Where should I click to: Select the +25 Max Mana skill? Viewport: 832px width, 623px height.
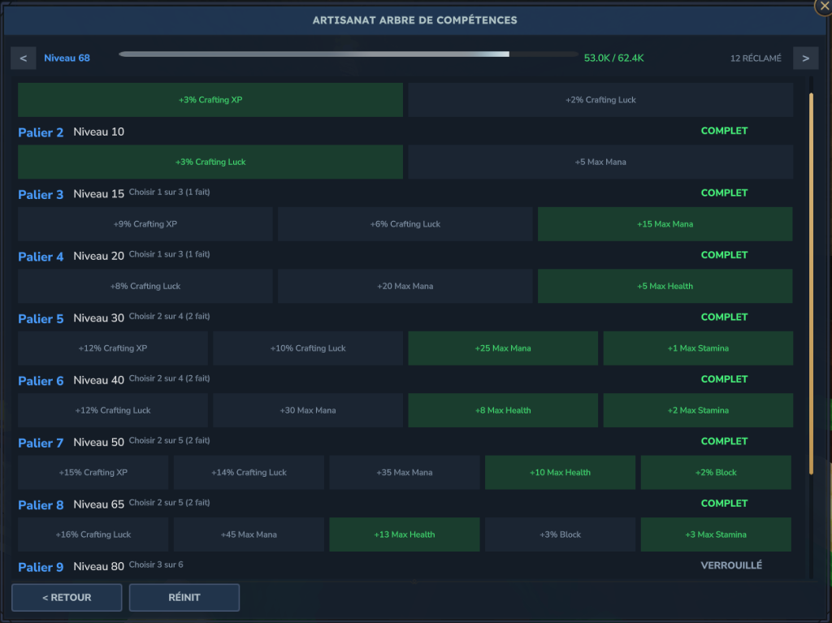click(x=502, y=348)
